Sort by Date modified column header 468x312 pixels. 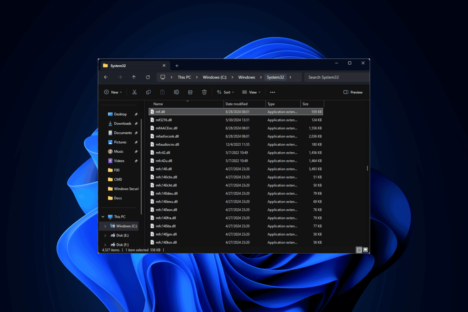pyautogui.click(x=245, y=104)
